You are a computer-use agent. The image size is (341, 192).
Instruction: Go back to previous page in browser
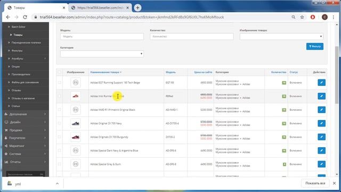pyautogui.click(x=8, y=17)
